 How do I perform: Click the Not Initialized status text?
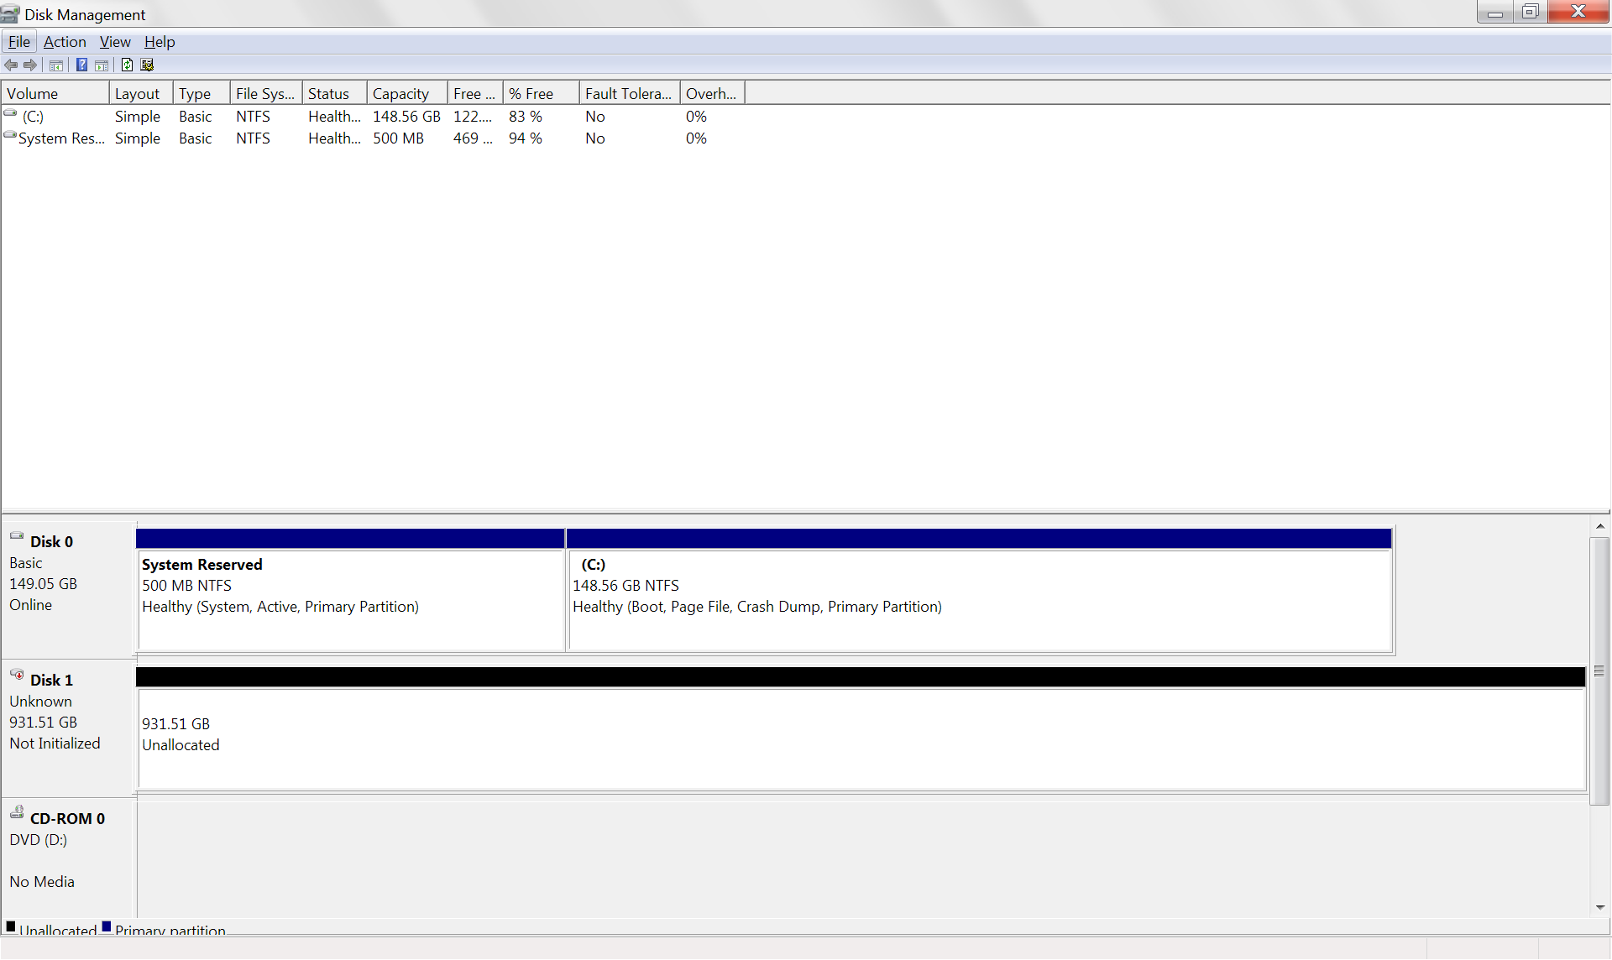click(x=55, y=743)
